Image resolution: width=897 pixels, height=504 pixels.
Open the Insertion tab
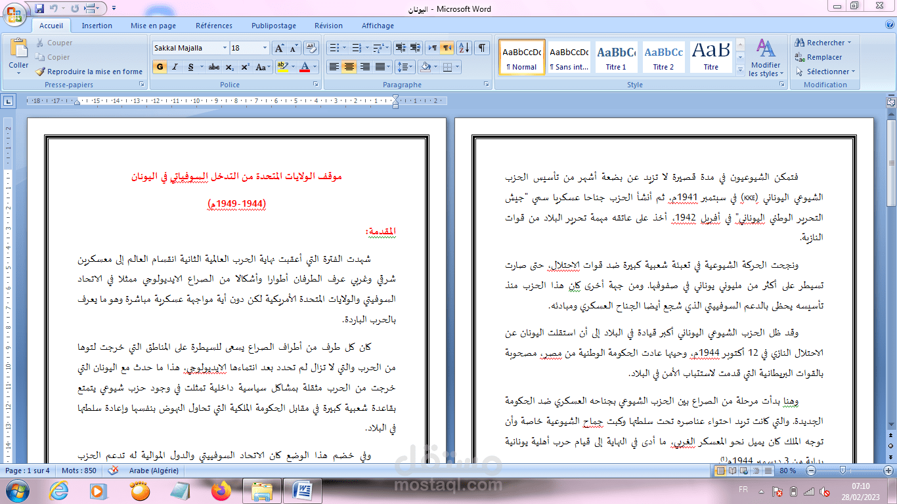click(97, 26)
